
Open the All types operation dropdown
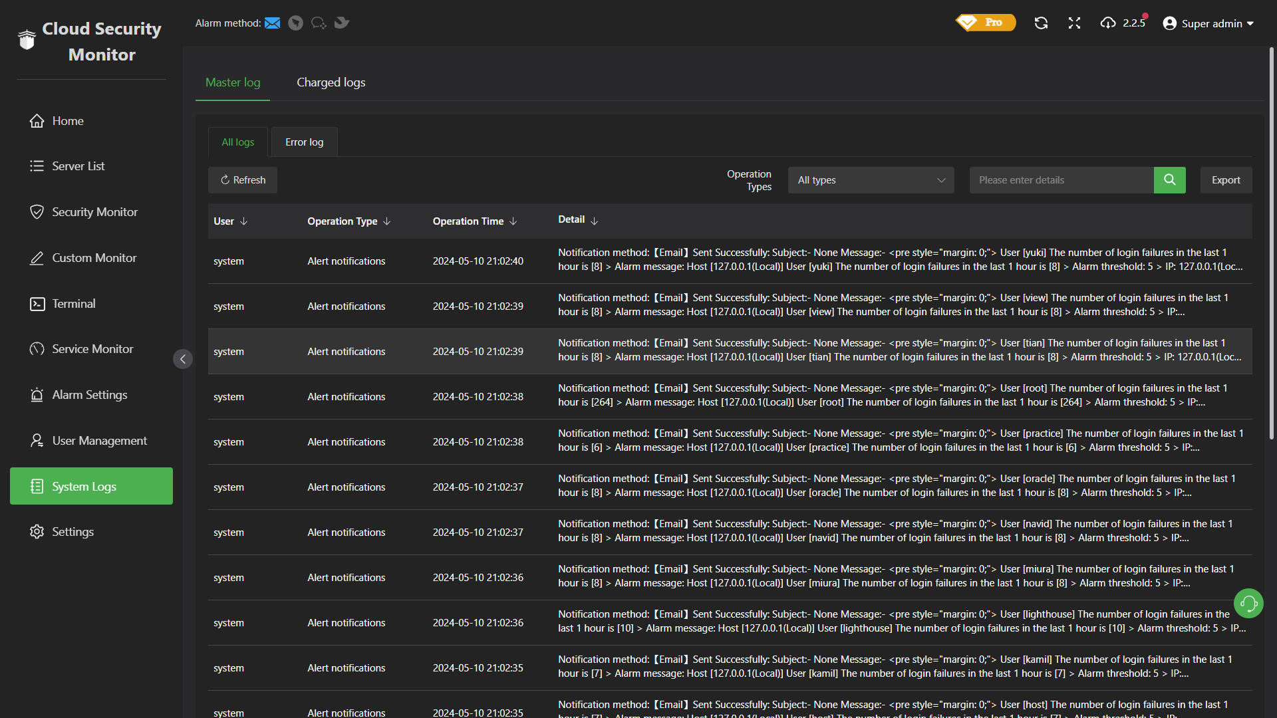(x=871, y=180)
